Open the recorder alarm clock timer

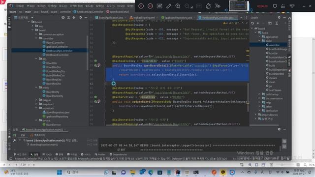(275, 6)
